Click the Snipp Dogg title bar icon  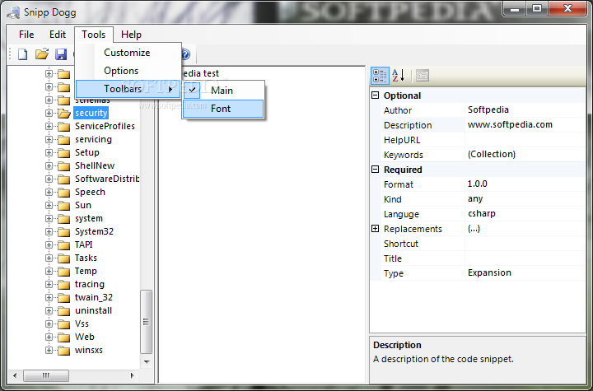[14, 12]
